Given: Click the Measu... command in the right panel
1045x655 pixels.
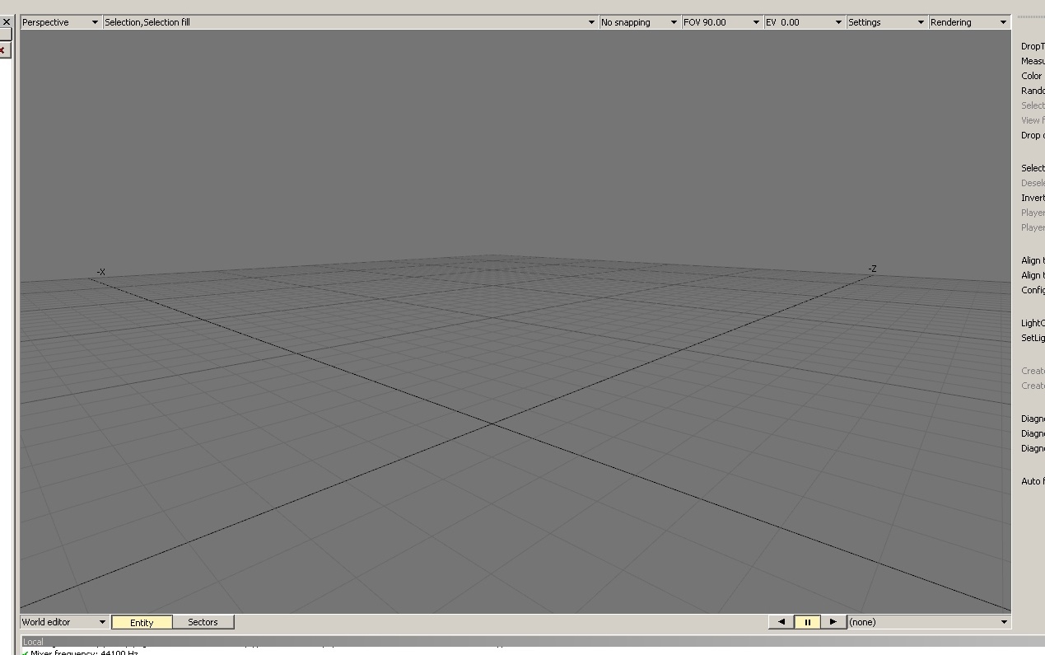Looking at the screenshot, I should (x=1033, y=61).
